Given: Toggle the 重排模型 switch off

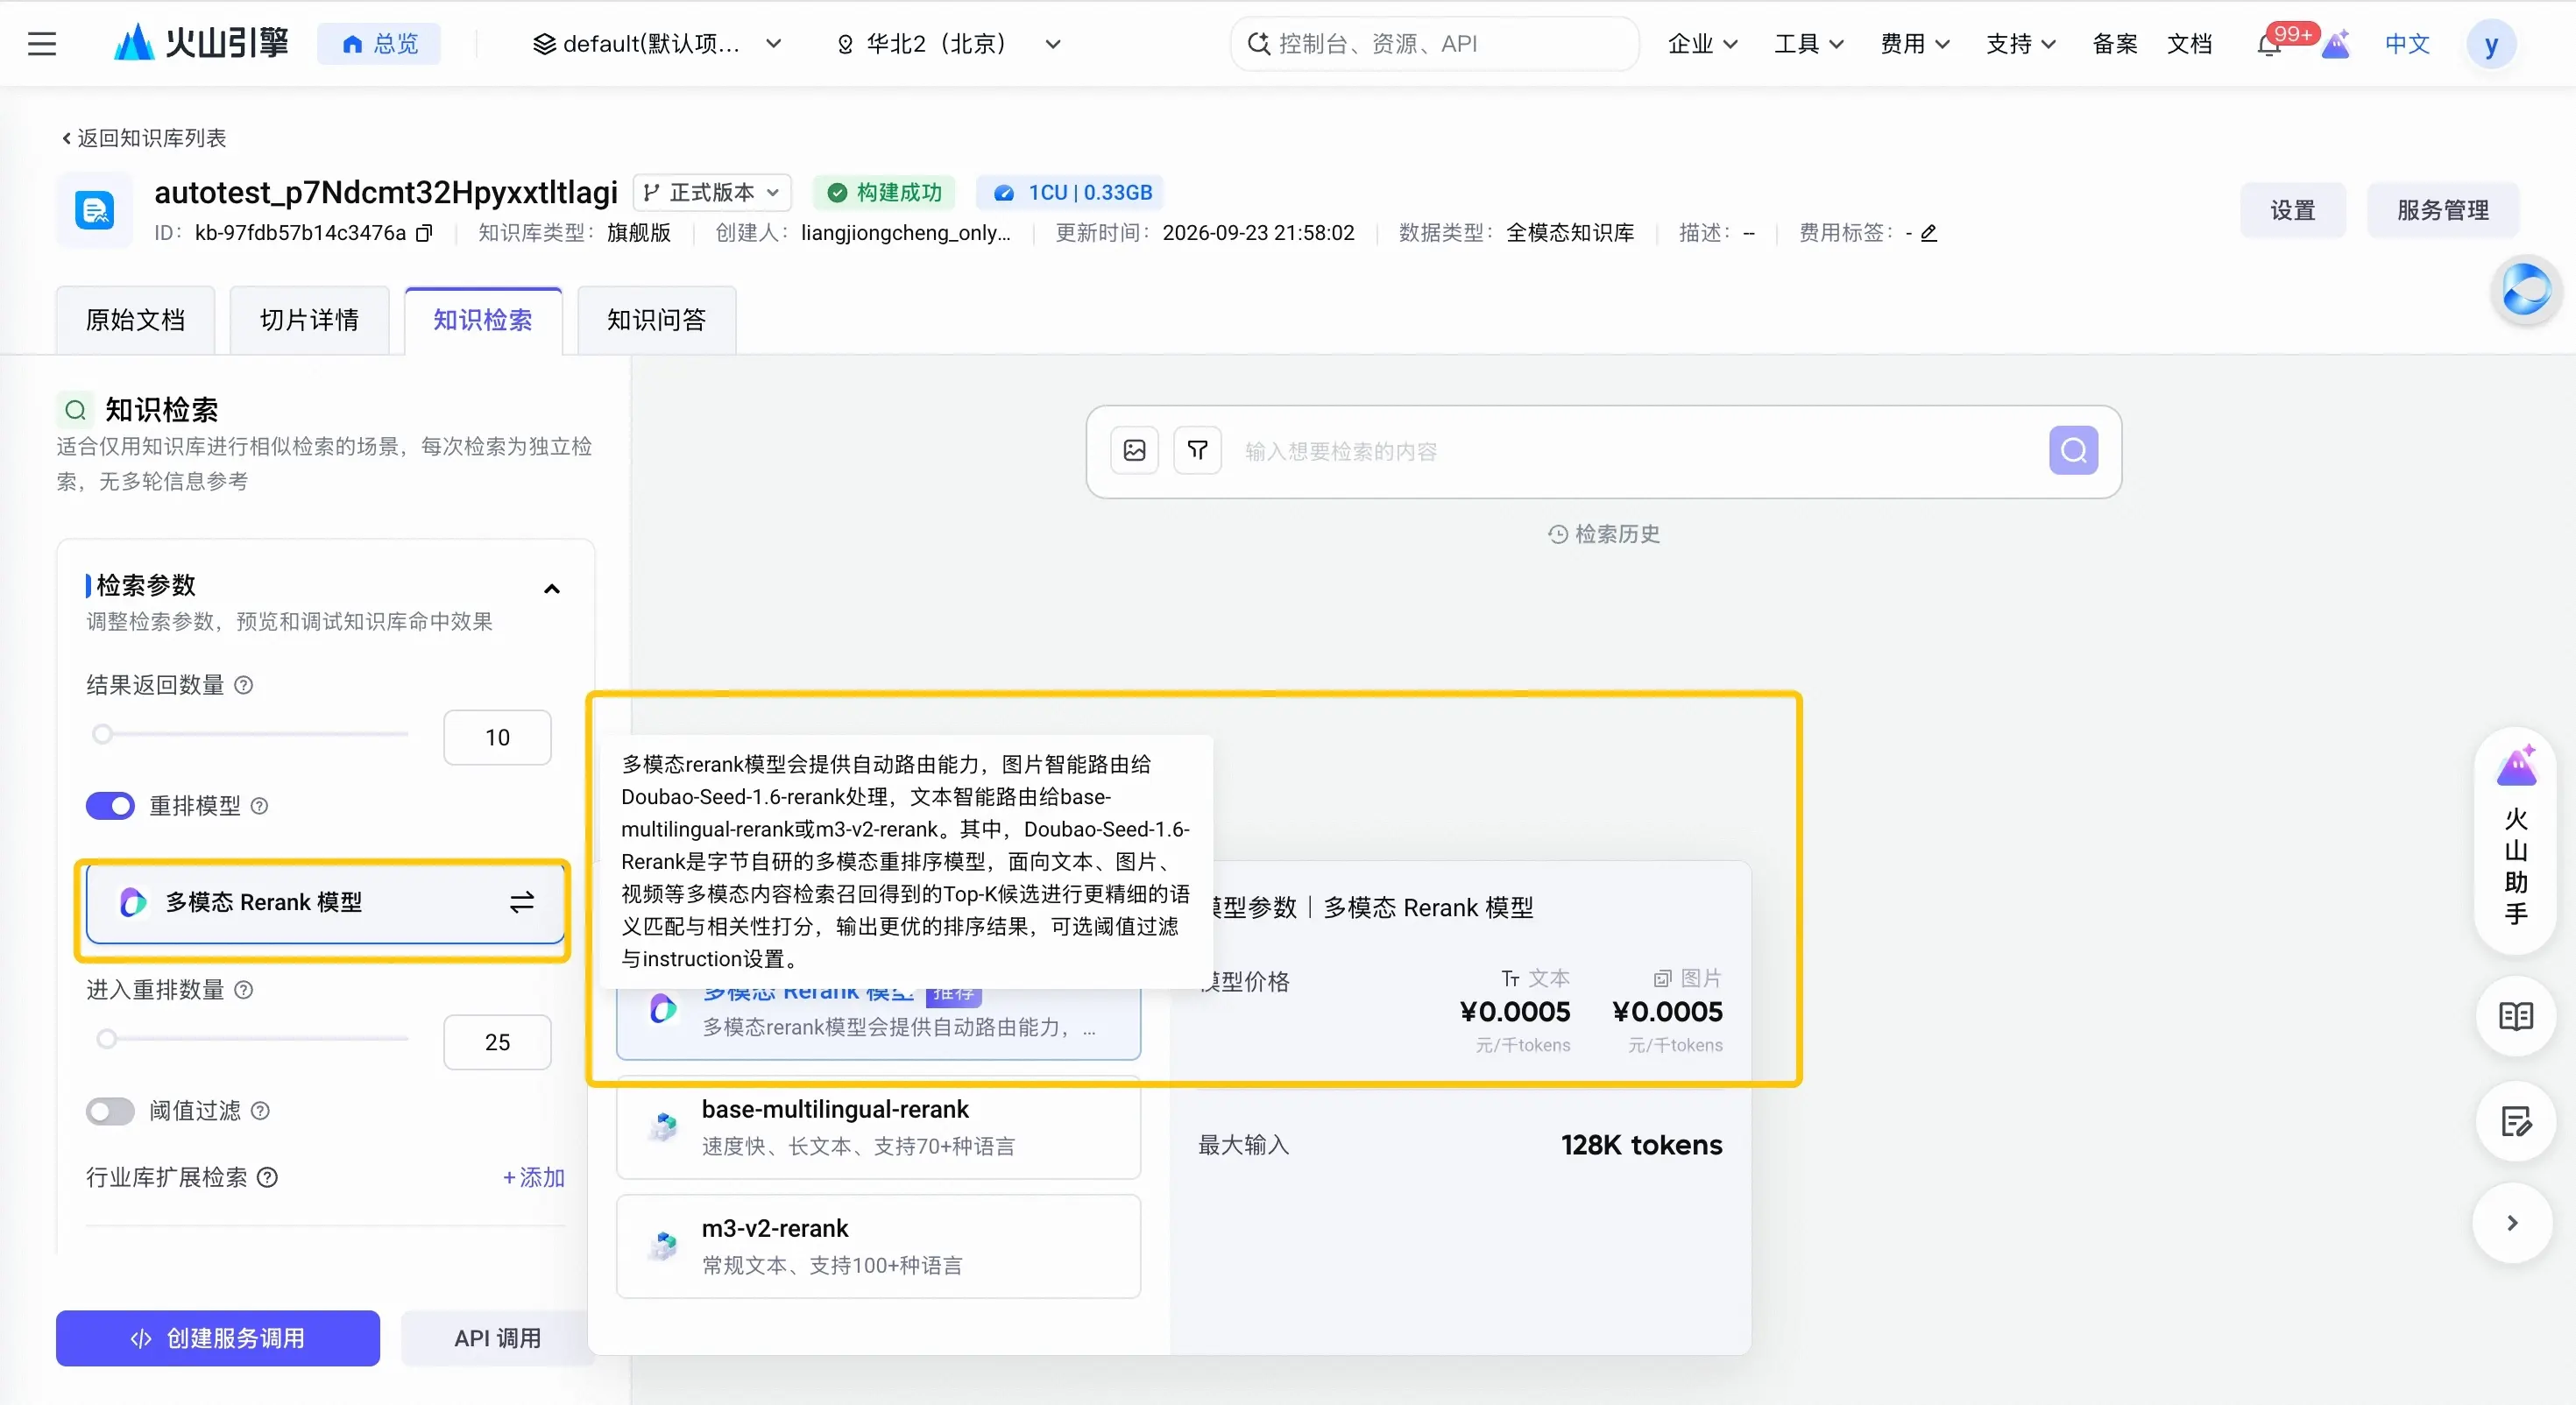Looking at the screenshot, I should tap(110, 806).
